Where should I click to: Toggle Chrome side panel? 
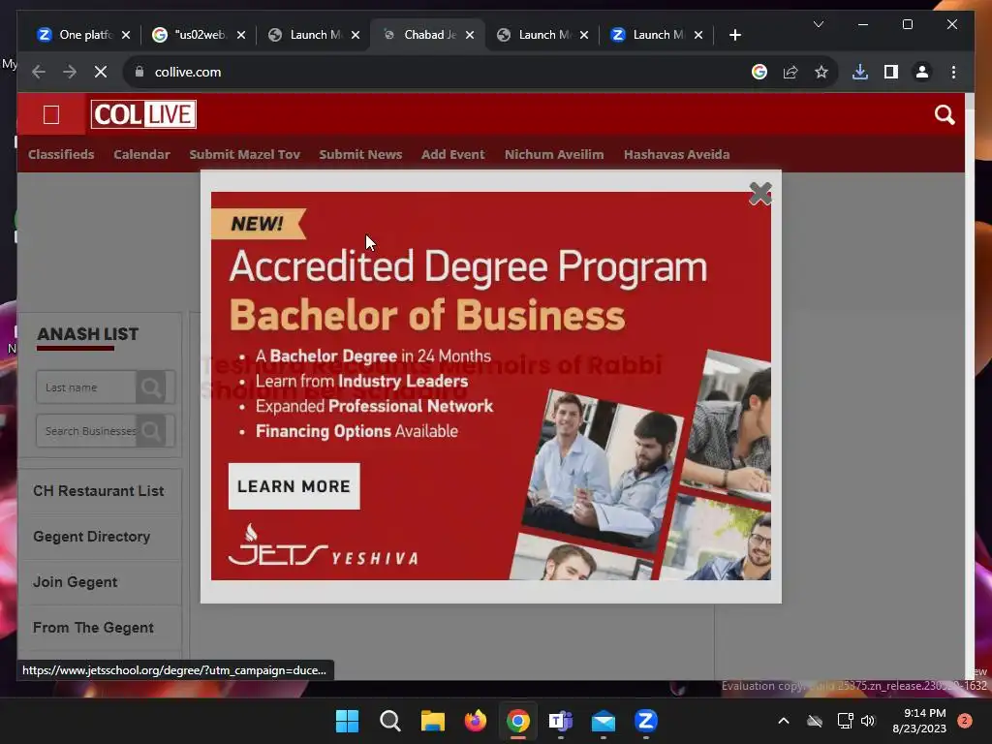pos(891,72)
